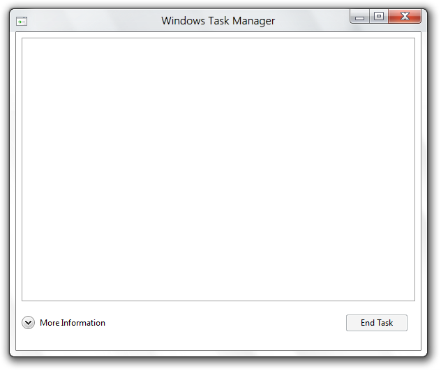Screen dimensions: 441x371
Task: Maximize the Windows Task Manager window
Action: pos(379,16)
